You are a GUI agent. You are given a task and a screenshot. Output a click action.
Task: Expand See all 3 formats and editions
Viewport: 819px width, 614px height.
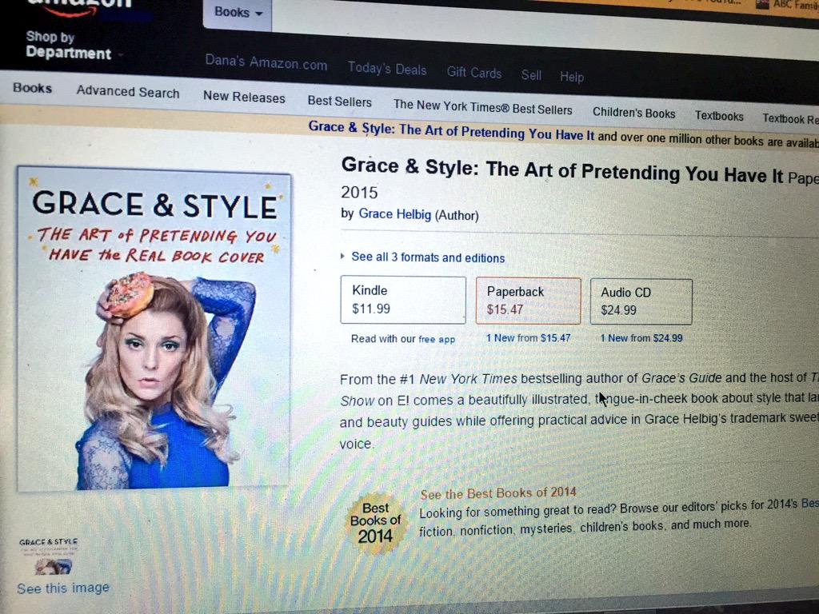[x=428, y=257]
